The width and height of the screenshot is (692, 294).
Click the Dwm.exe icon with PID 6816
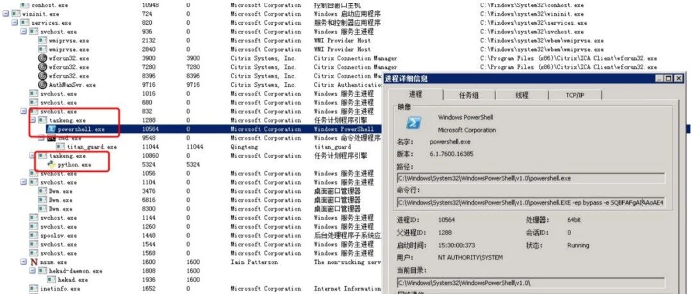(42, 200)
